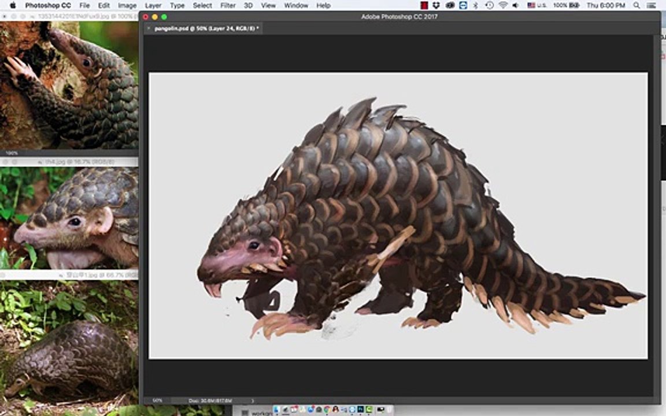
Task: Click the Creative Cloud menu bar icon
Action: [x=450, y=6]
